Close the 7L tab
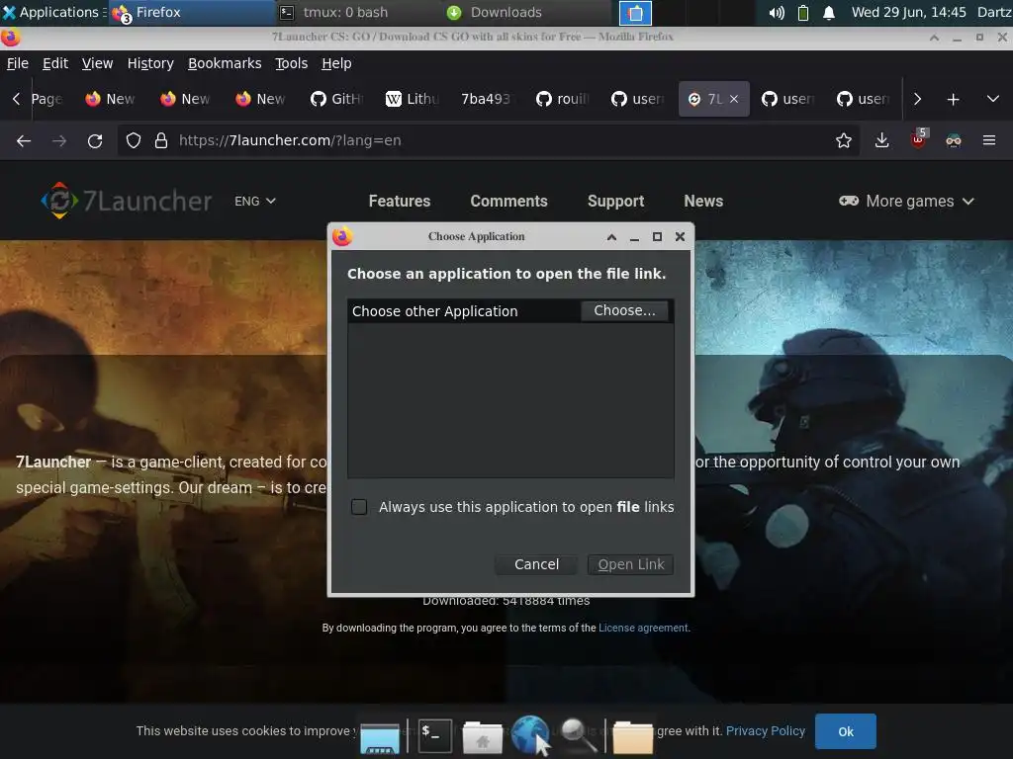The image size is (1013, 759). coord(734,99)
